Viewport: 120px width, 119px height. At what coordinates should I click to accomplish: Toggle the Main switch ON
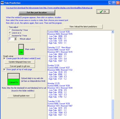pyautogui.click(x=21, y=50)
